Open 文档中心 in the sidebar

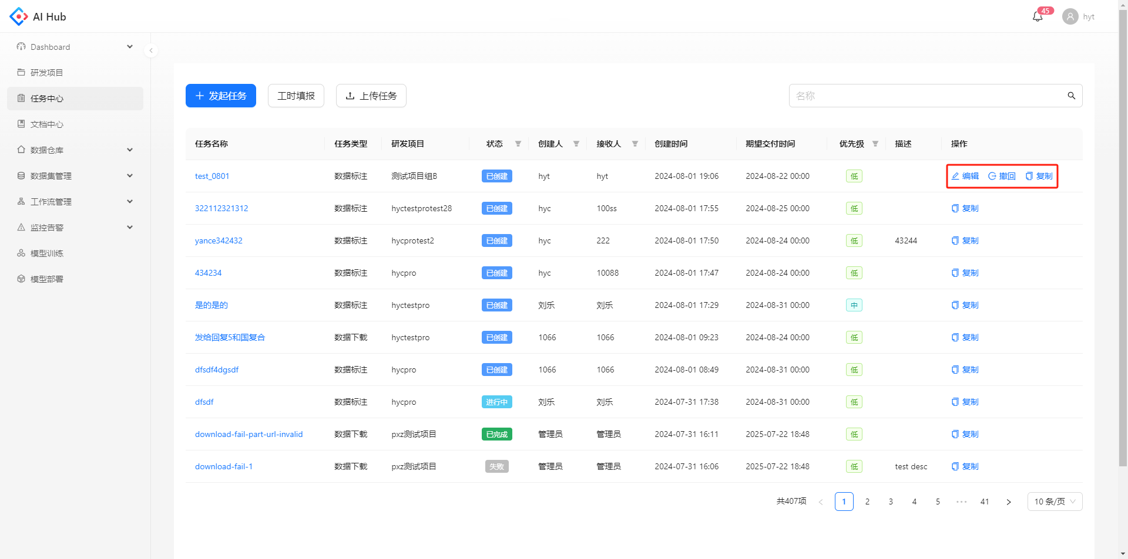[75, 124]
